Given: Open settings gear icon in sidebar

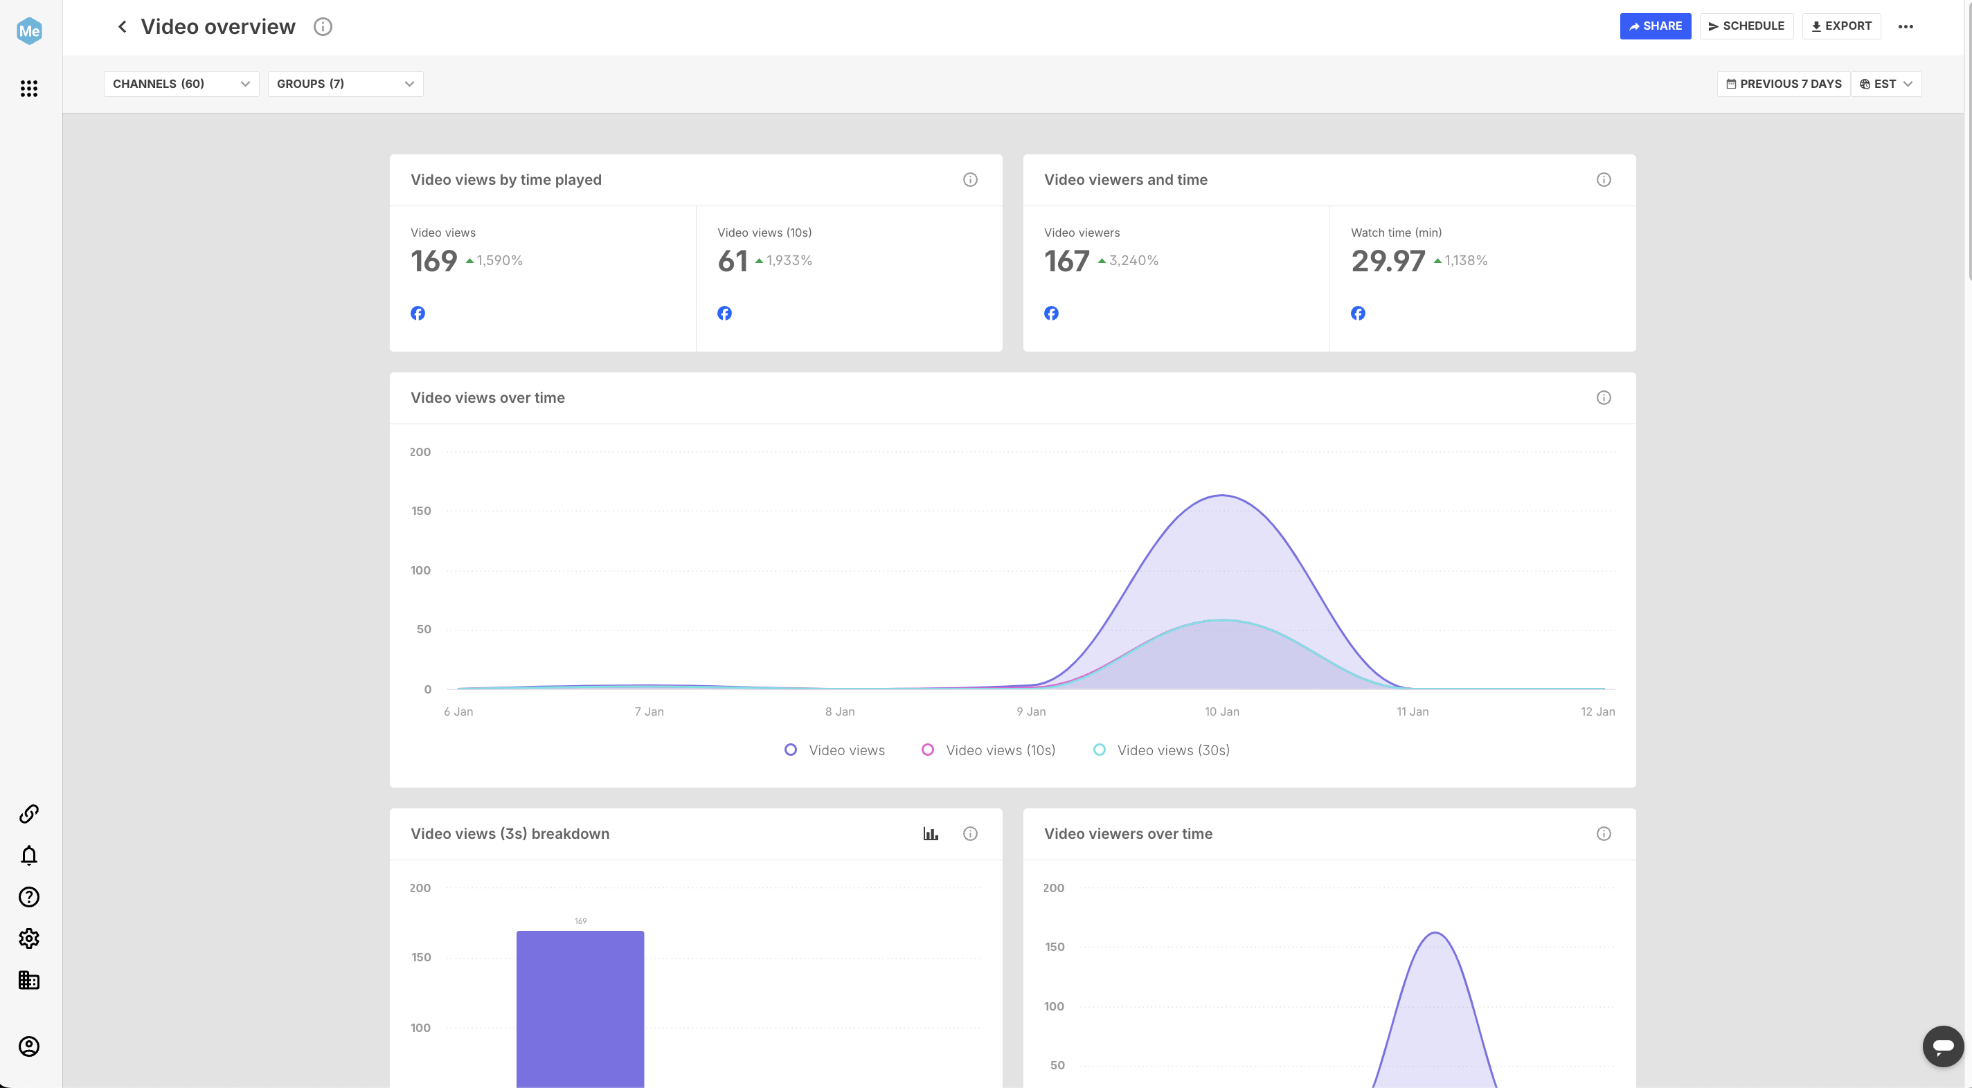Looking at the screenshot, I should tap(29, 939).
